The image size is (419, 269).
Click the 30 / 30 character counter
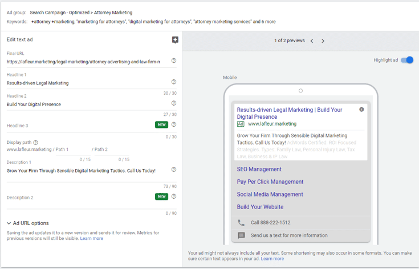tap(170, 93)
